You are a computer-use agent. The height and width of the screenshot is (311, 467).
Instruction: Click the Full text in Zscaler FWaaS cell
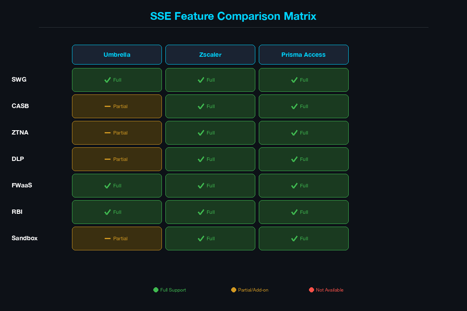[x=211, y=185]
